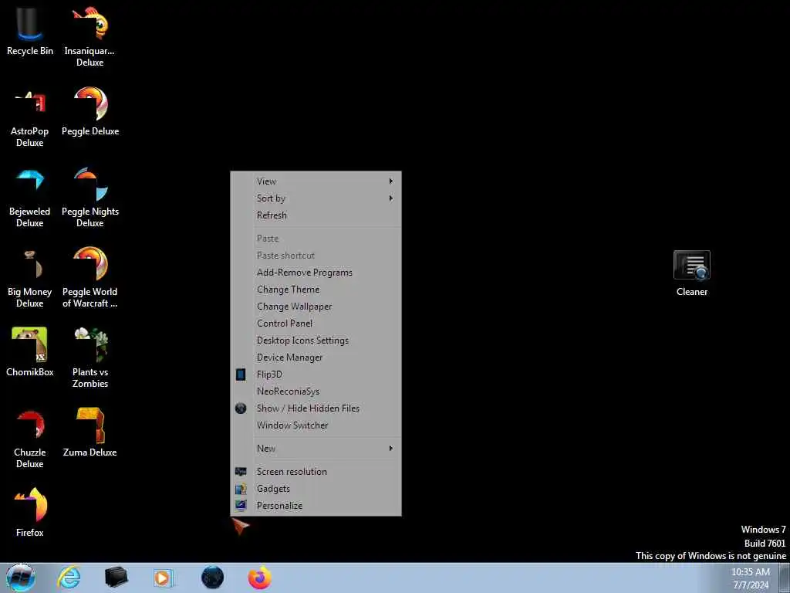Open the Windows Start orb
The height and width of the screenshot is (593, 790).
21,578
